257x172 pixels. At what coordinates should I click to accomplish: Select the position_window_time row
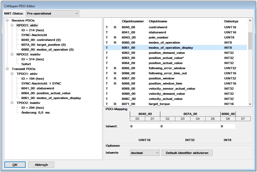pos(175,83)
